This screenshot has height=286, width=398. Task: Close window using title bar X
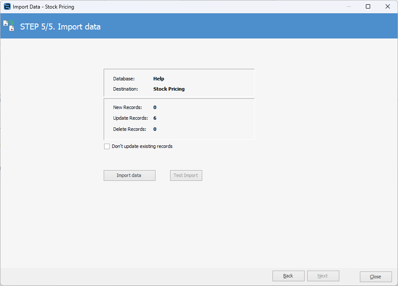(x=388, y=7)
